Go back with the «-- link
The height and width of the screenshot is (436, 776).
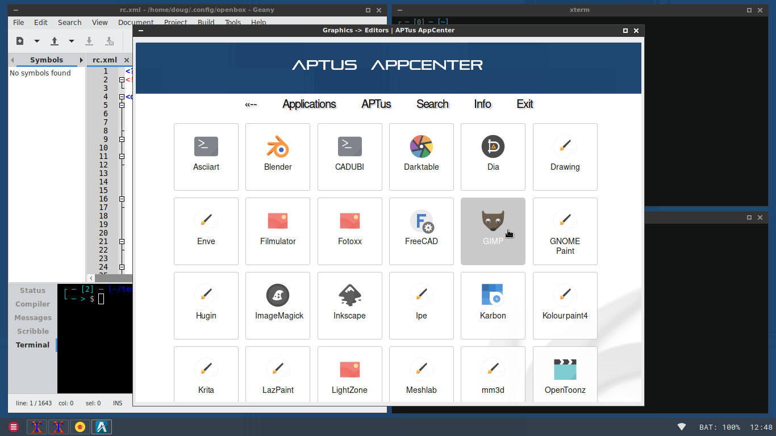(251, 104)
